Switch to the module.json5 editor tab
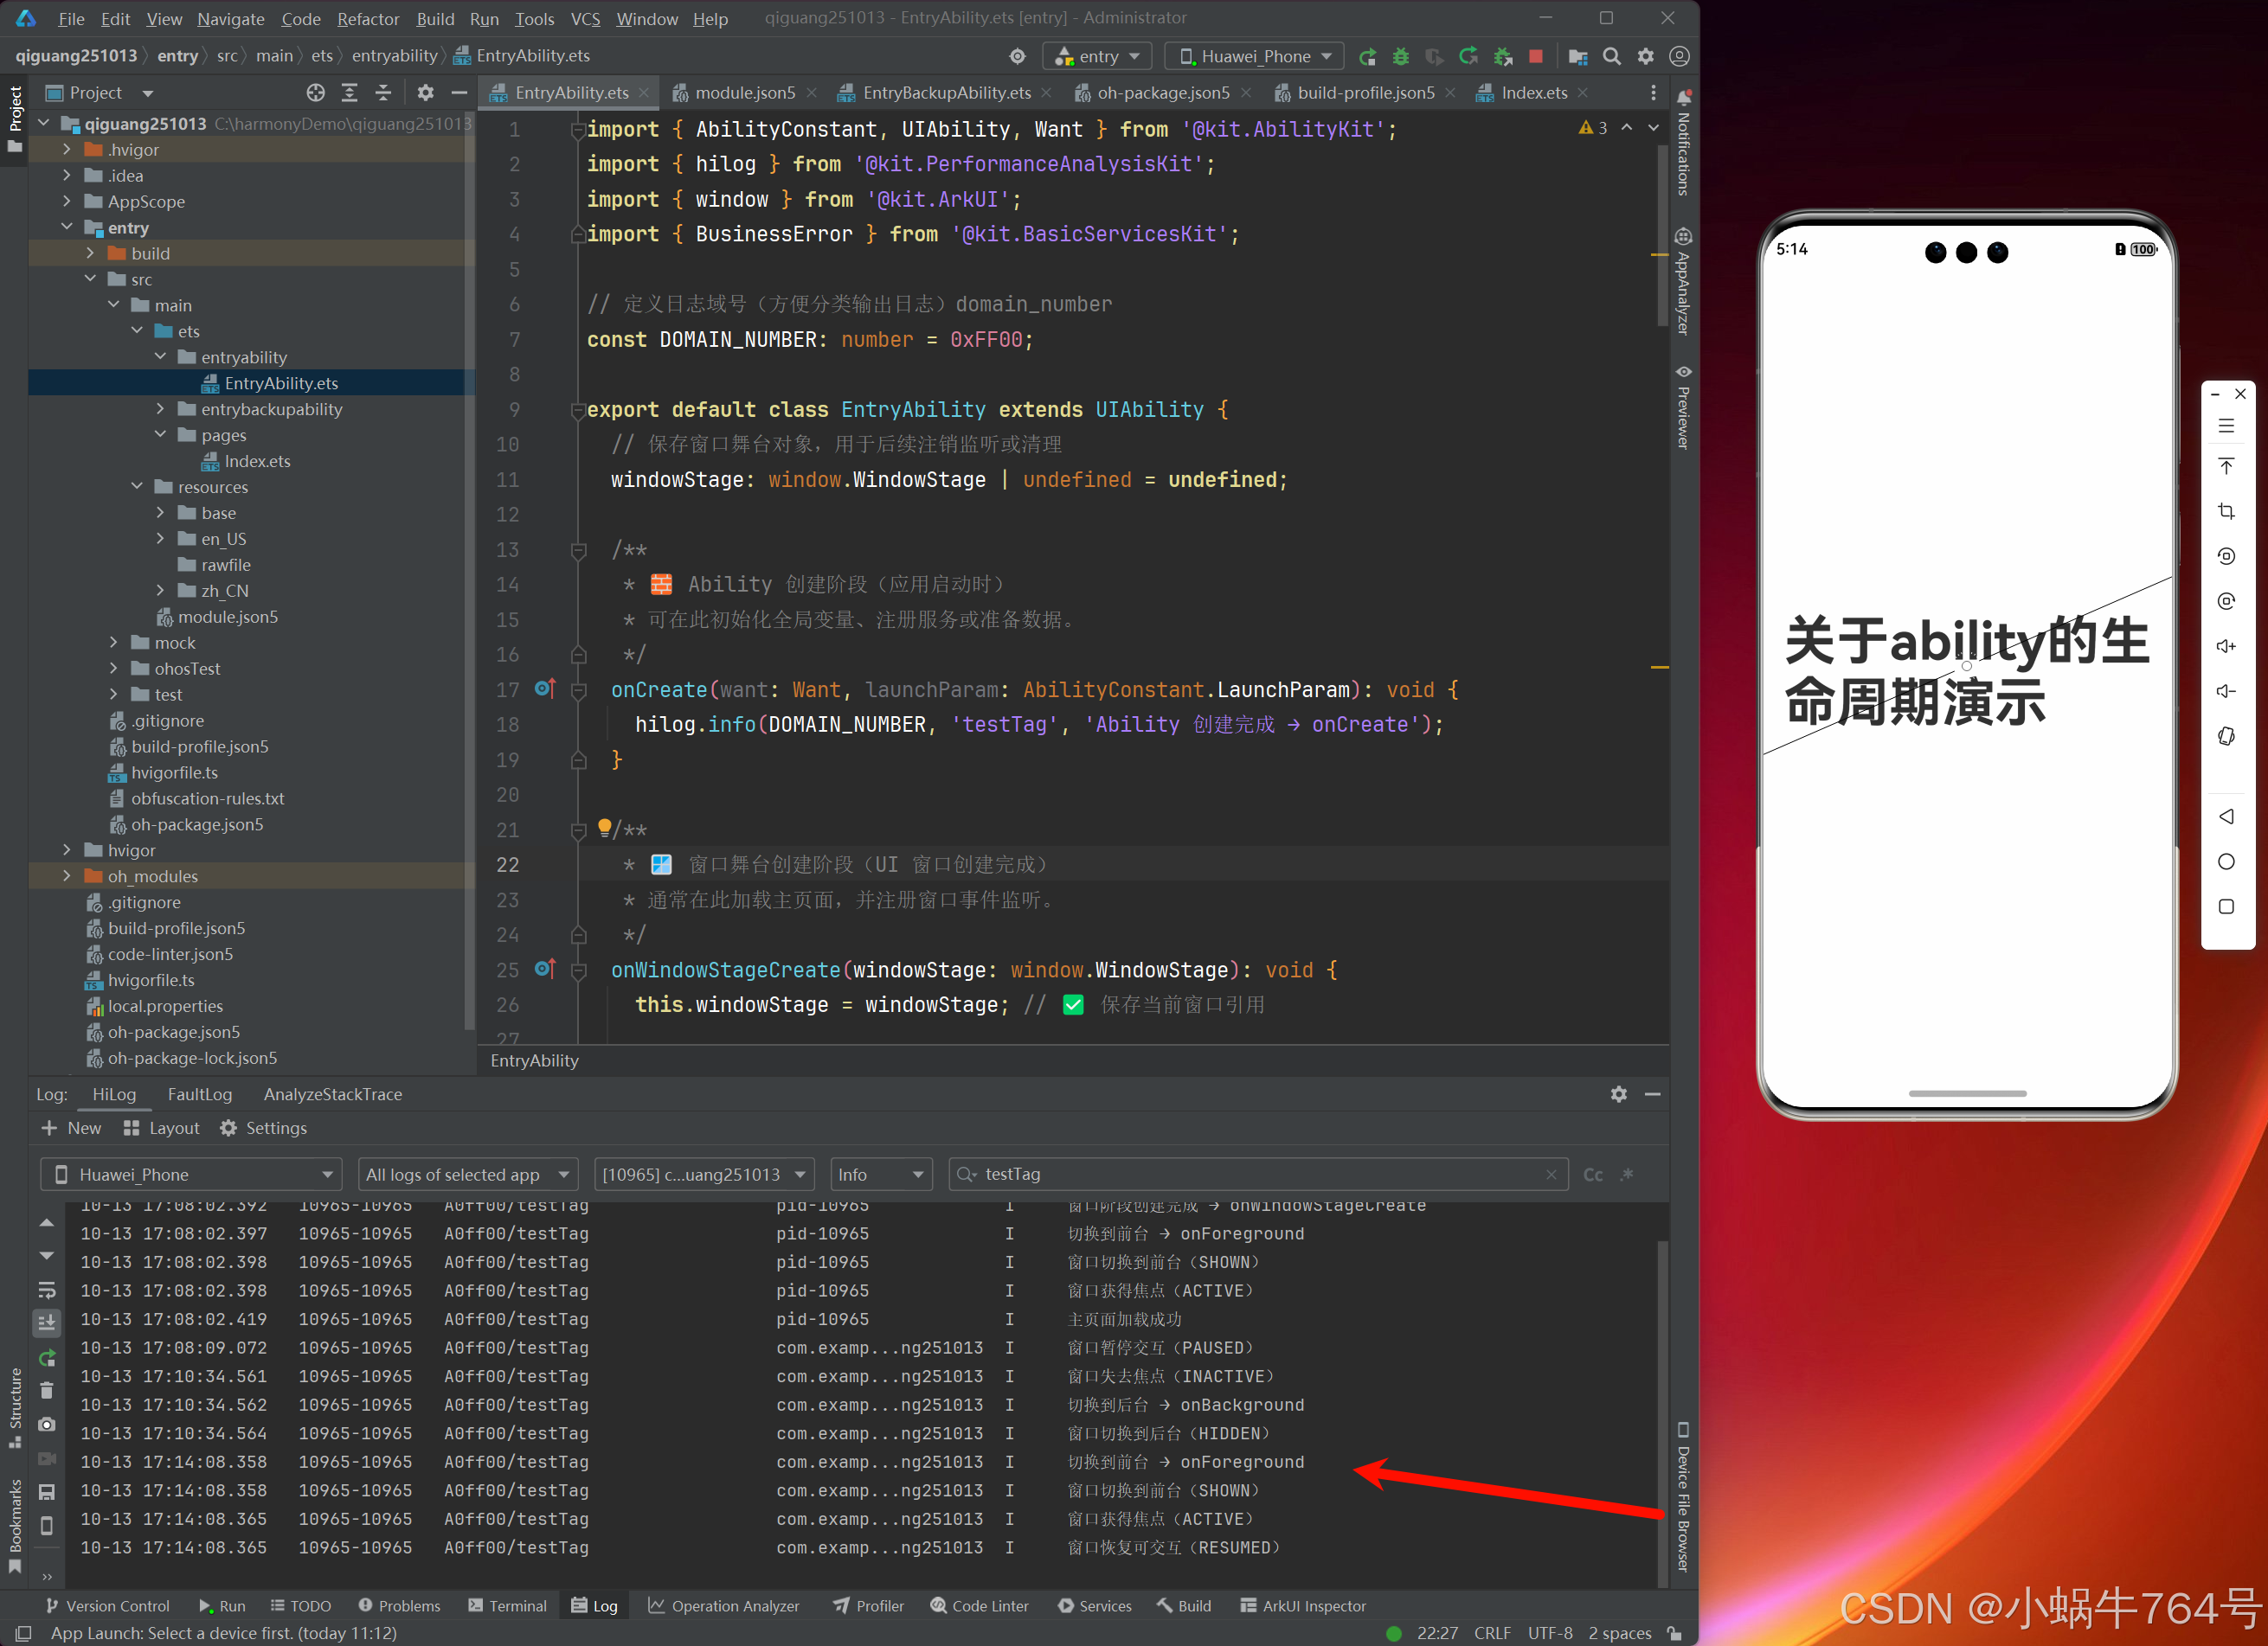2268x1646 pixels. tap(744, 93)
